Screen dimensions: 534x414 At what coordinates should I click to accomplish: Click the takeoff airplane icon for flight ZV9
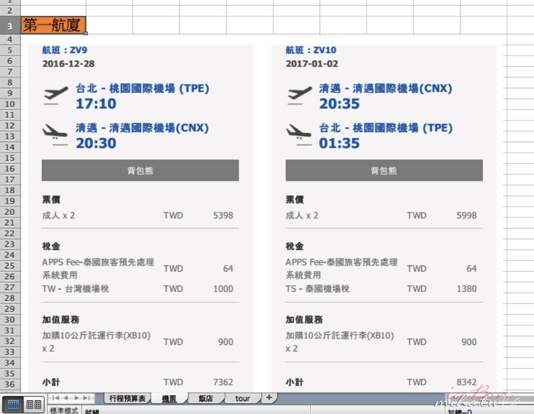tap(55, 91)
